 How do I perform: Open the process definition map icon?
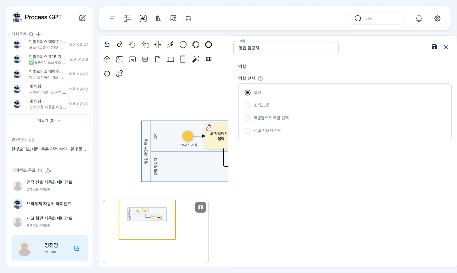pyautogui.click(x=143, y=18)
